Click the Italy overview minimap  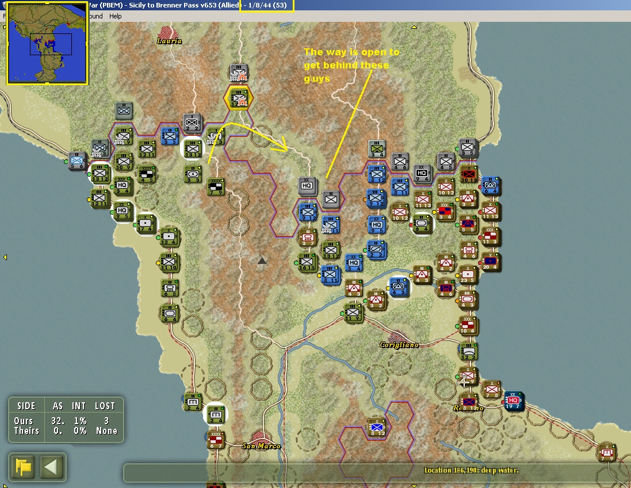47,43
